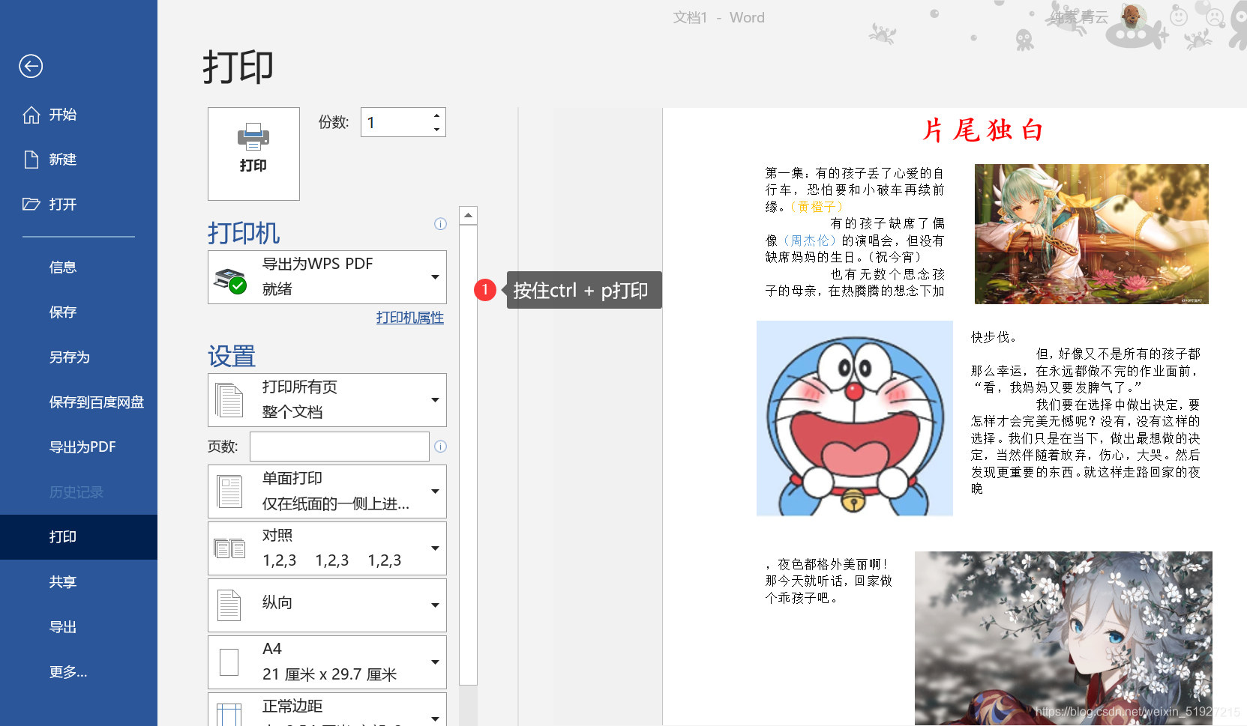1247x726 pixels.
Task: Click the settings scrollbar up arrow
Action: (x=469, y=216)
